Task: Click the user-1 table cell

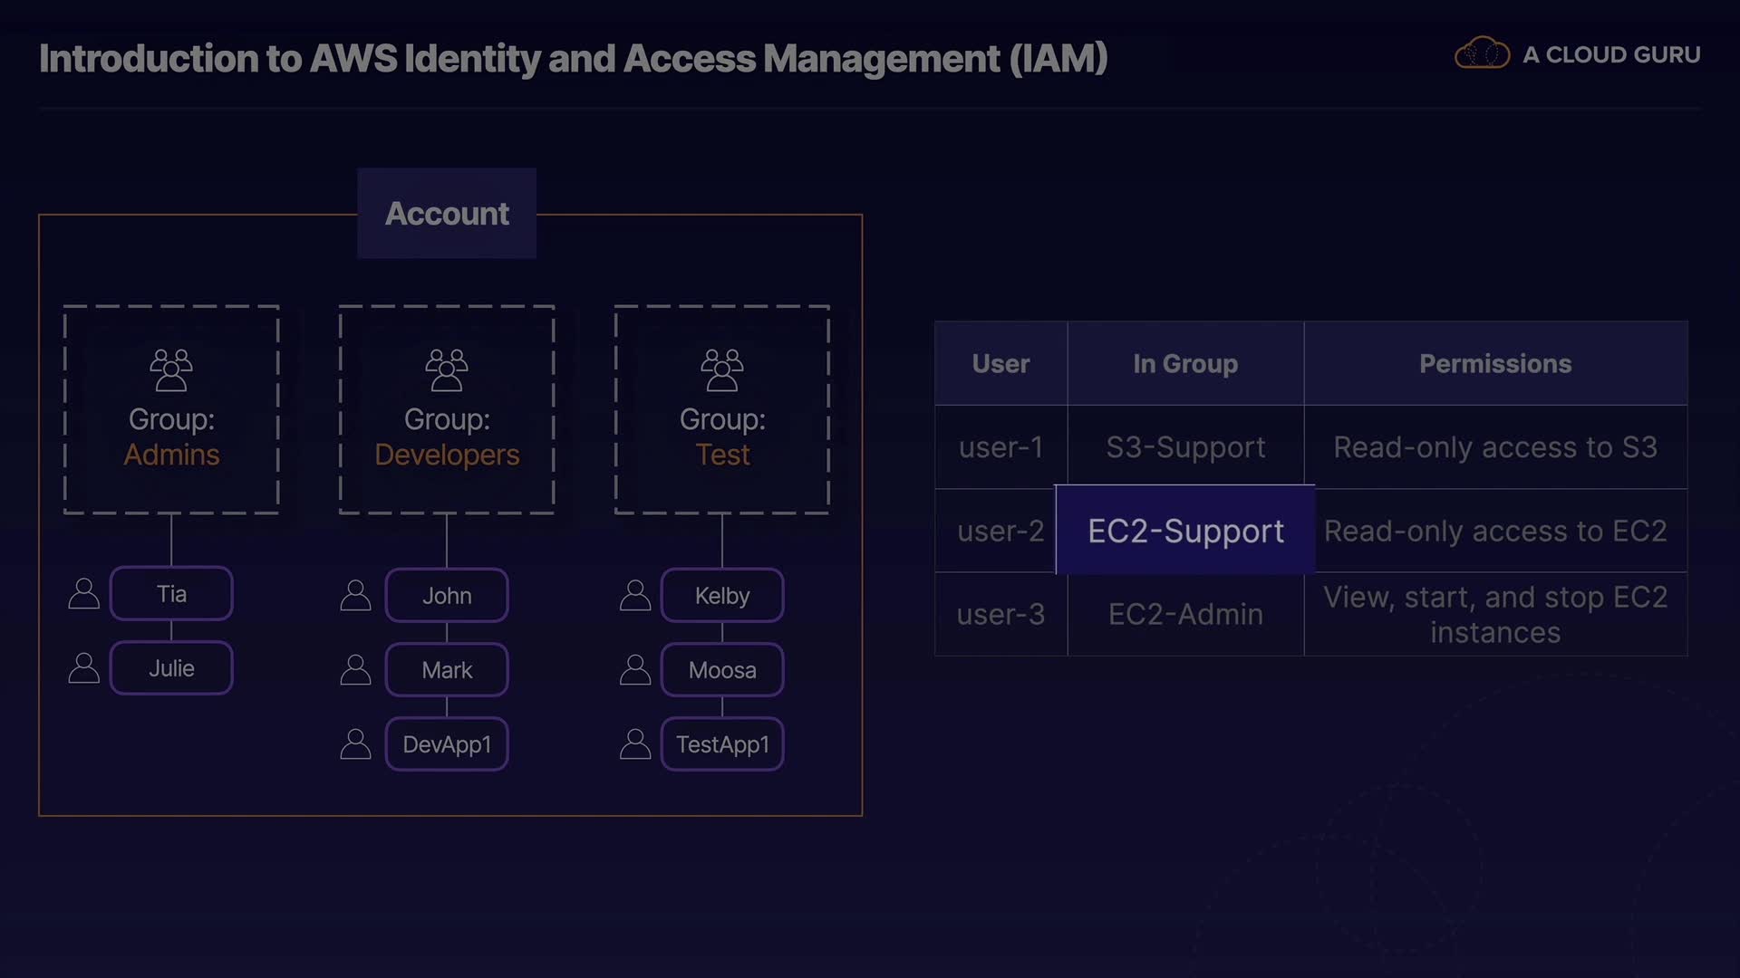Action: [x=1000, y=447]
